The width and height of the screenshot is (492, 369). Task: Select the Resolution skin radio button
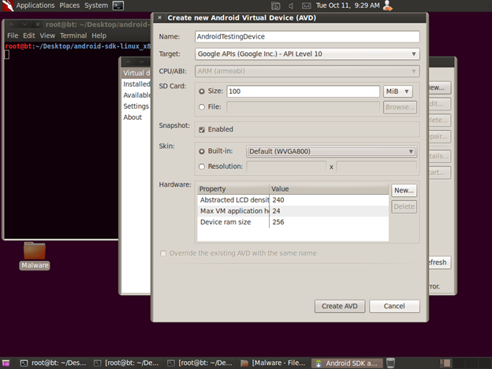click(x=202, y=166)
